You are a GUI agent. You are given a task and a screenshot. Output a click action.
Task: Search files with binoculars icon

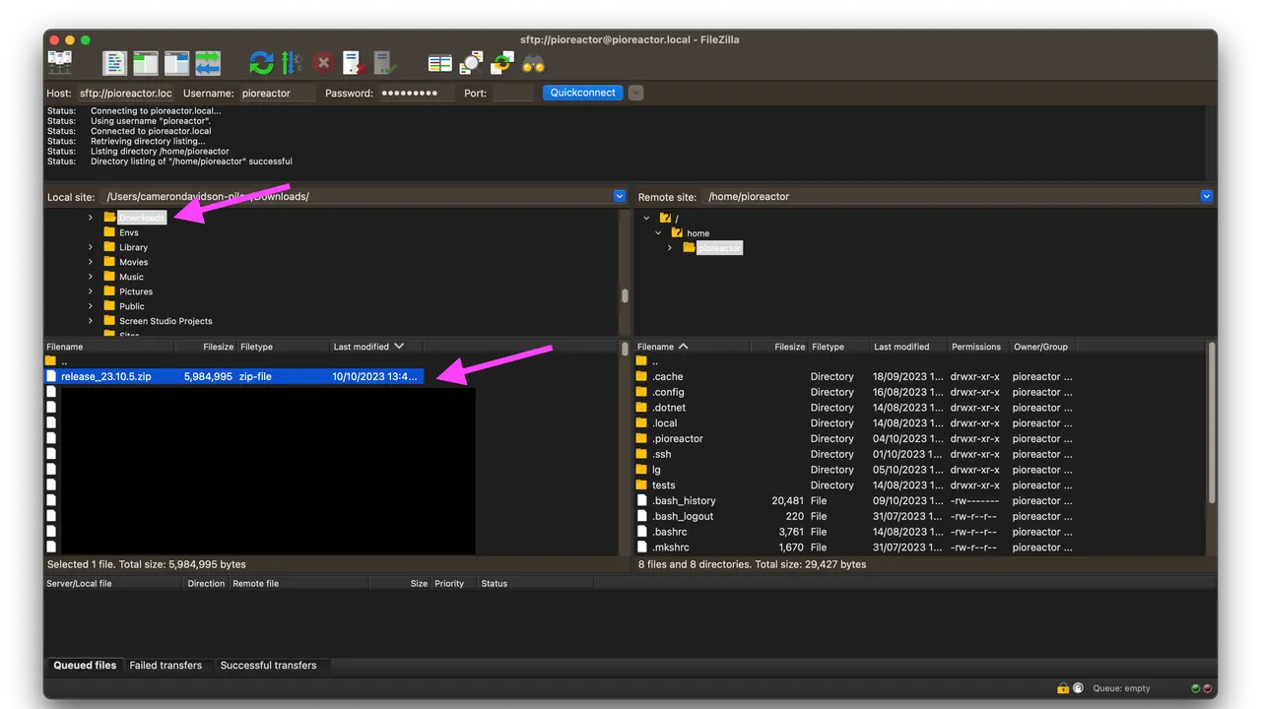[x=533, y=63]
